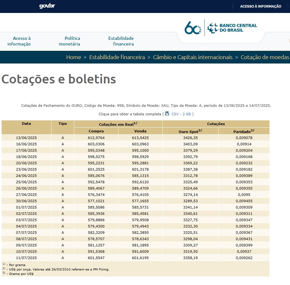
Task: Select the date 24/06/2025
Action: [x=27, y=175]
